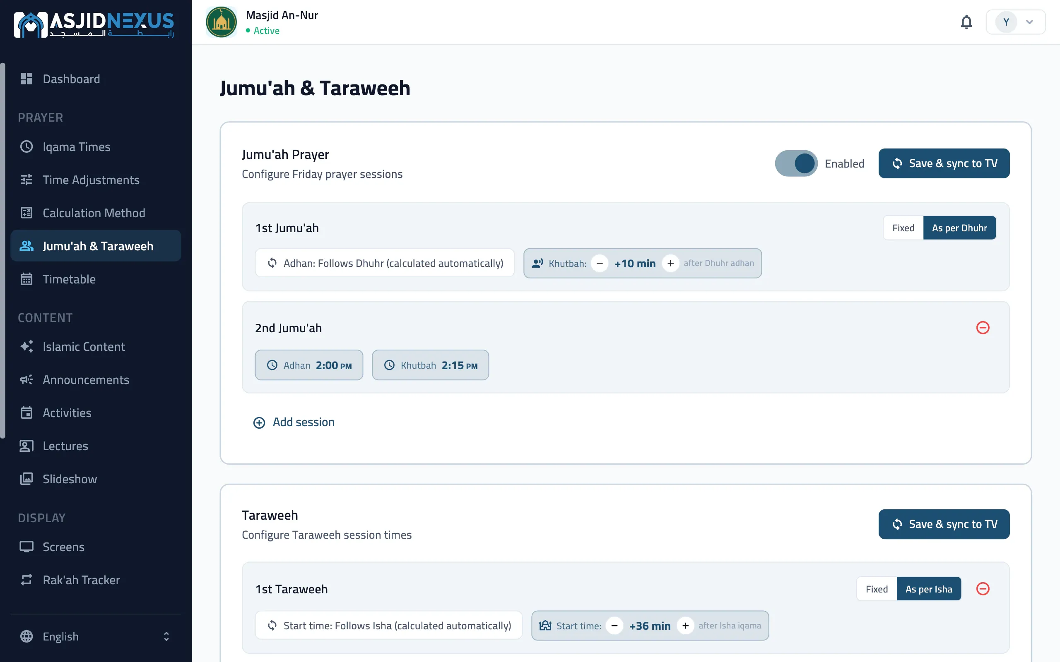Remove the 2nd Jumu'ah session

[983, 328]
